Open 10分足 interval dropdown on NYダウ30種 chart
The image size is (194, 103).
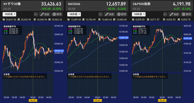pyautogui.click(x=9, y=14)
